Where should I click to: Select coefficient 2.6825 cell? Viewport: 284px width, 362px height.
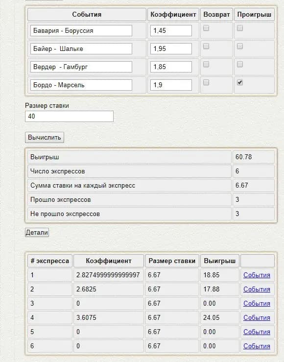pos(108,290)
